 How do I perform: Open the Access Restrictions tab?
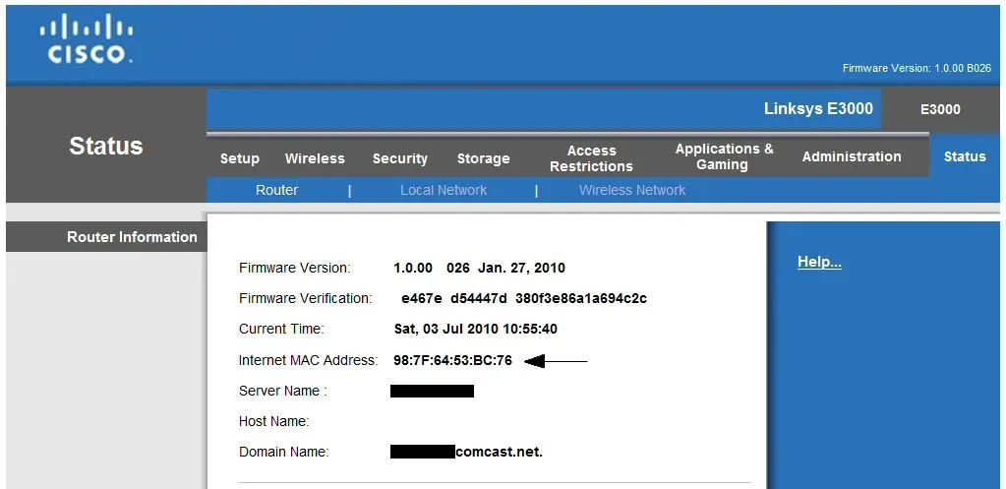[x=591, y=158]
